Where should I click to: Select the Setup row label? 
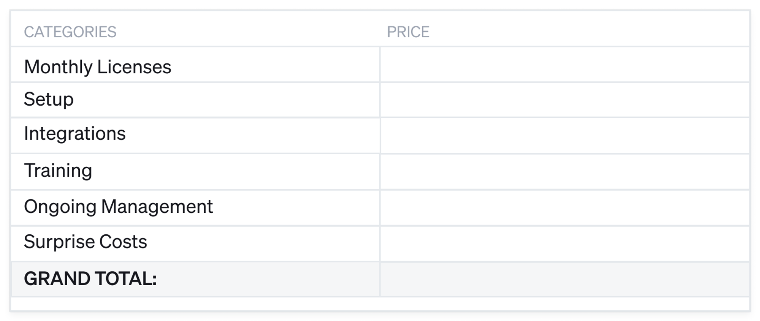(49, 100)
